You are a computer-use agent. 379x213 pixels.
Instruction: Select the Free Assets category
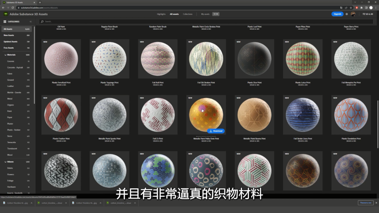point(17,48)
